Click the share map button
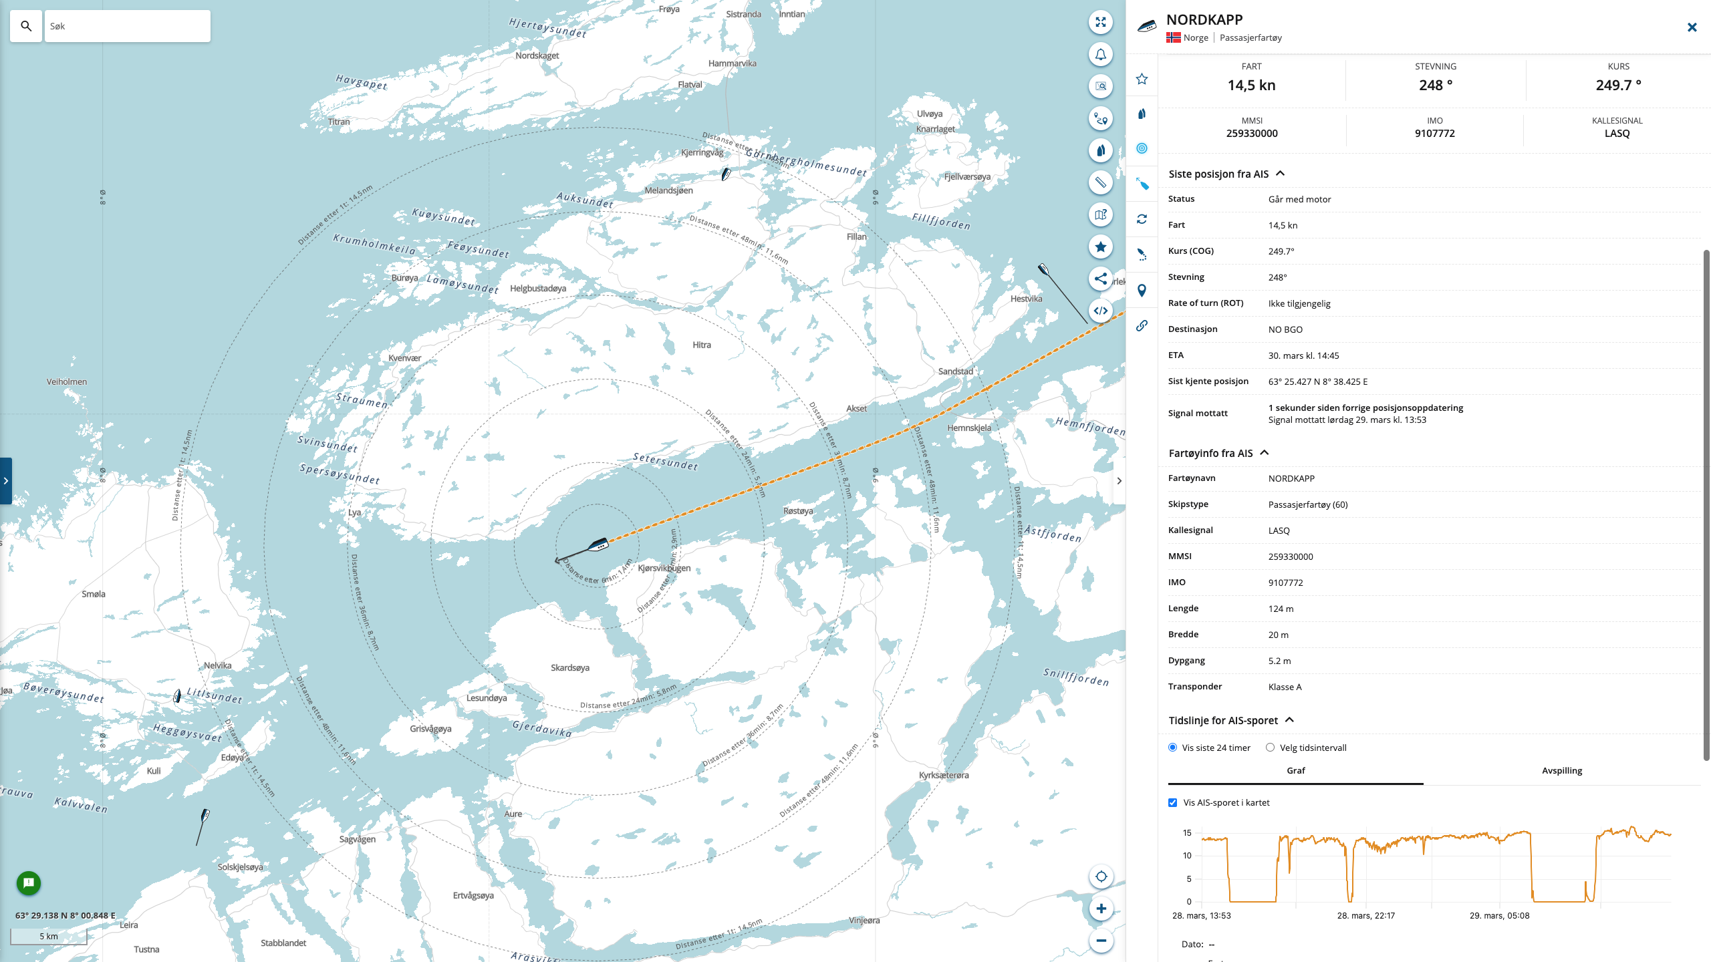Screen dimensions: 1711x962 click(x=1100, y=279)
